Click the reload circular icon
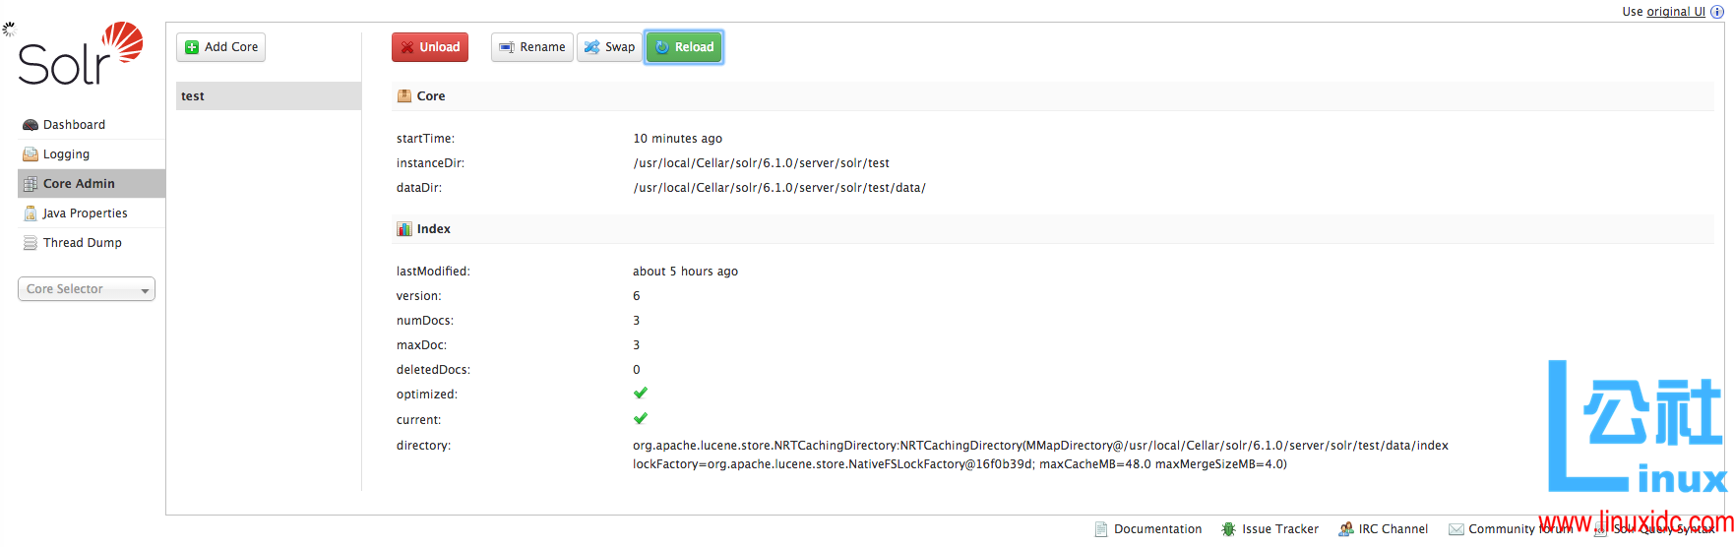Viewport: 1734px width, 547px height. [x=662, y=47]
